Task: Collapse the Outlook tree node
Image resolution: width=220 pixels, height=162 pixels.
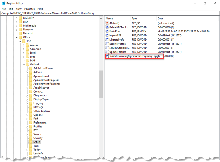Action: [24, 65]
